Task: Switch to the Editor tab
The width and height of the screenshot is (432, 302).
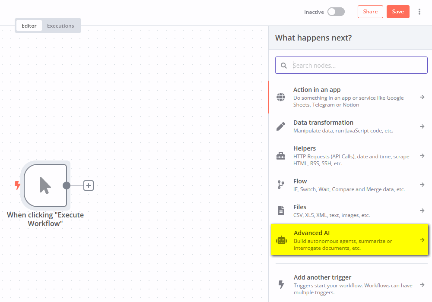Action: point(29,26)
